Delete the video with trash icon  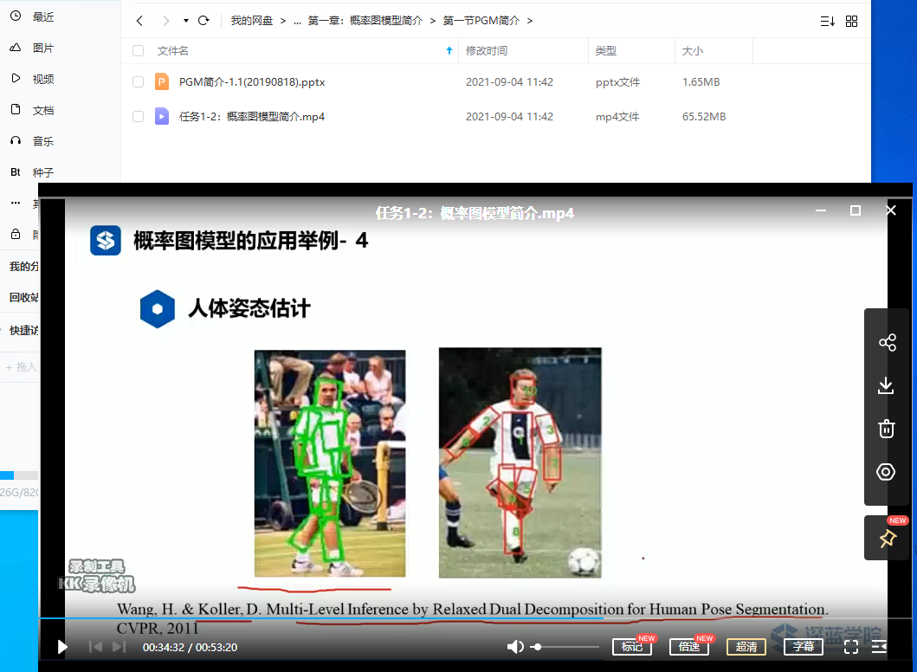pyautogui.click(x=887, y=429)
